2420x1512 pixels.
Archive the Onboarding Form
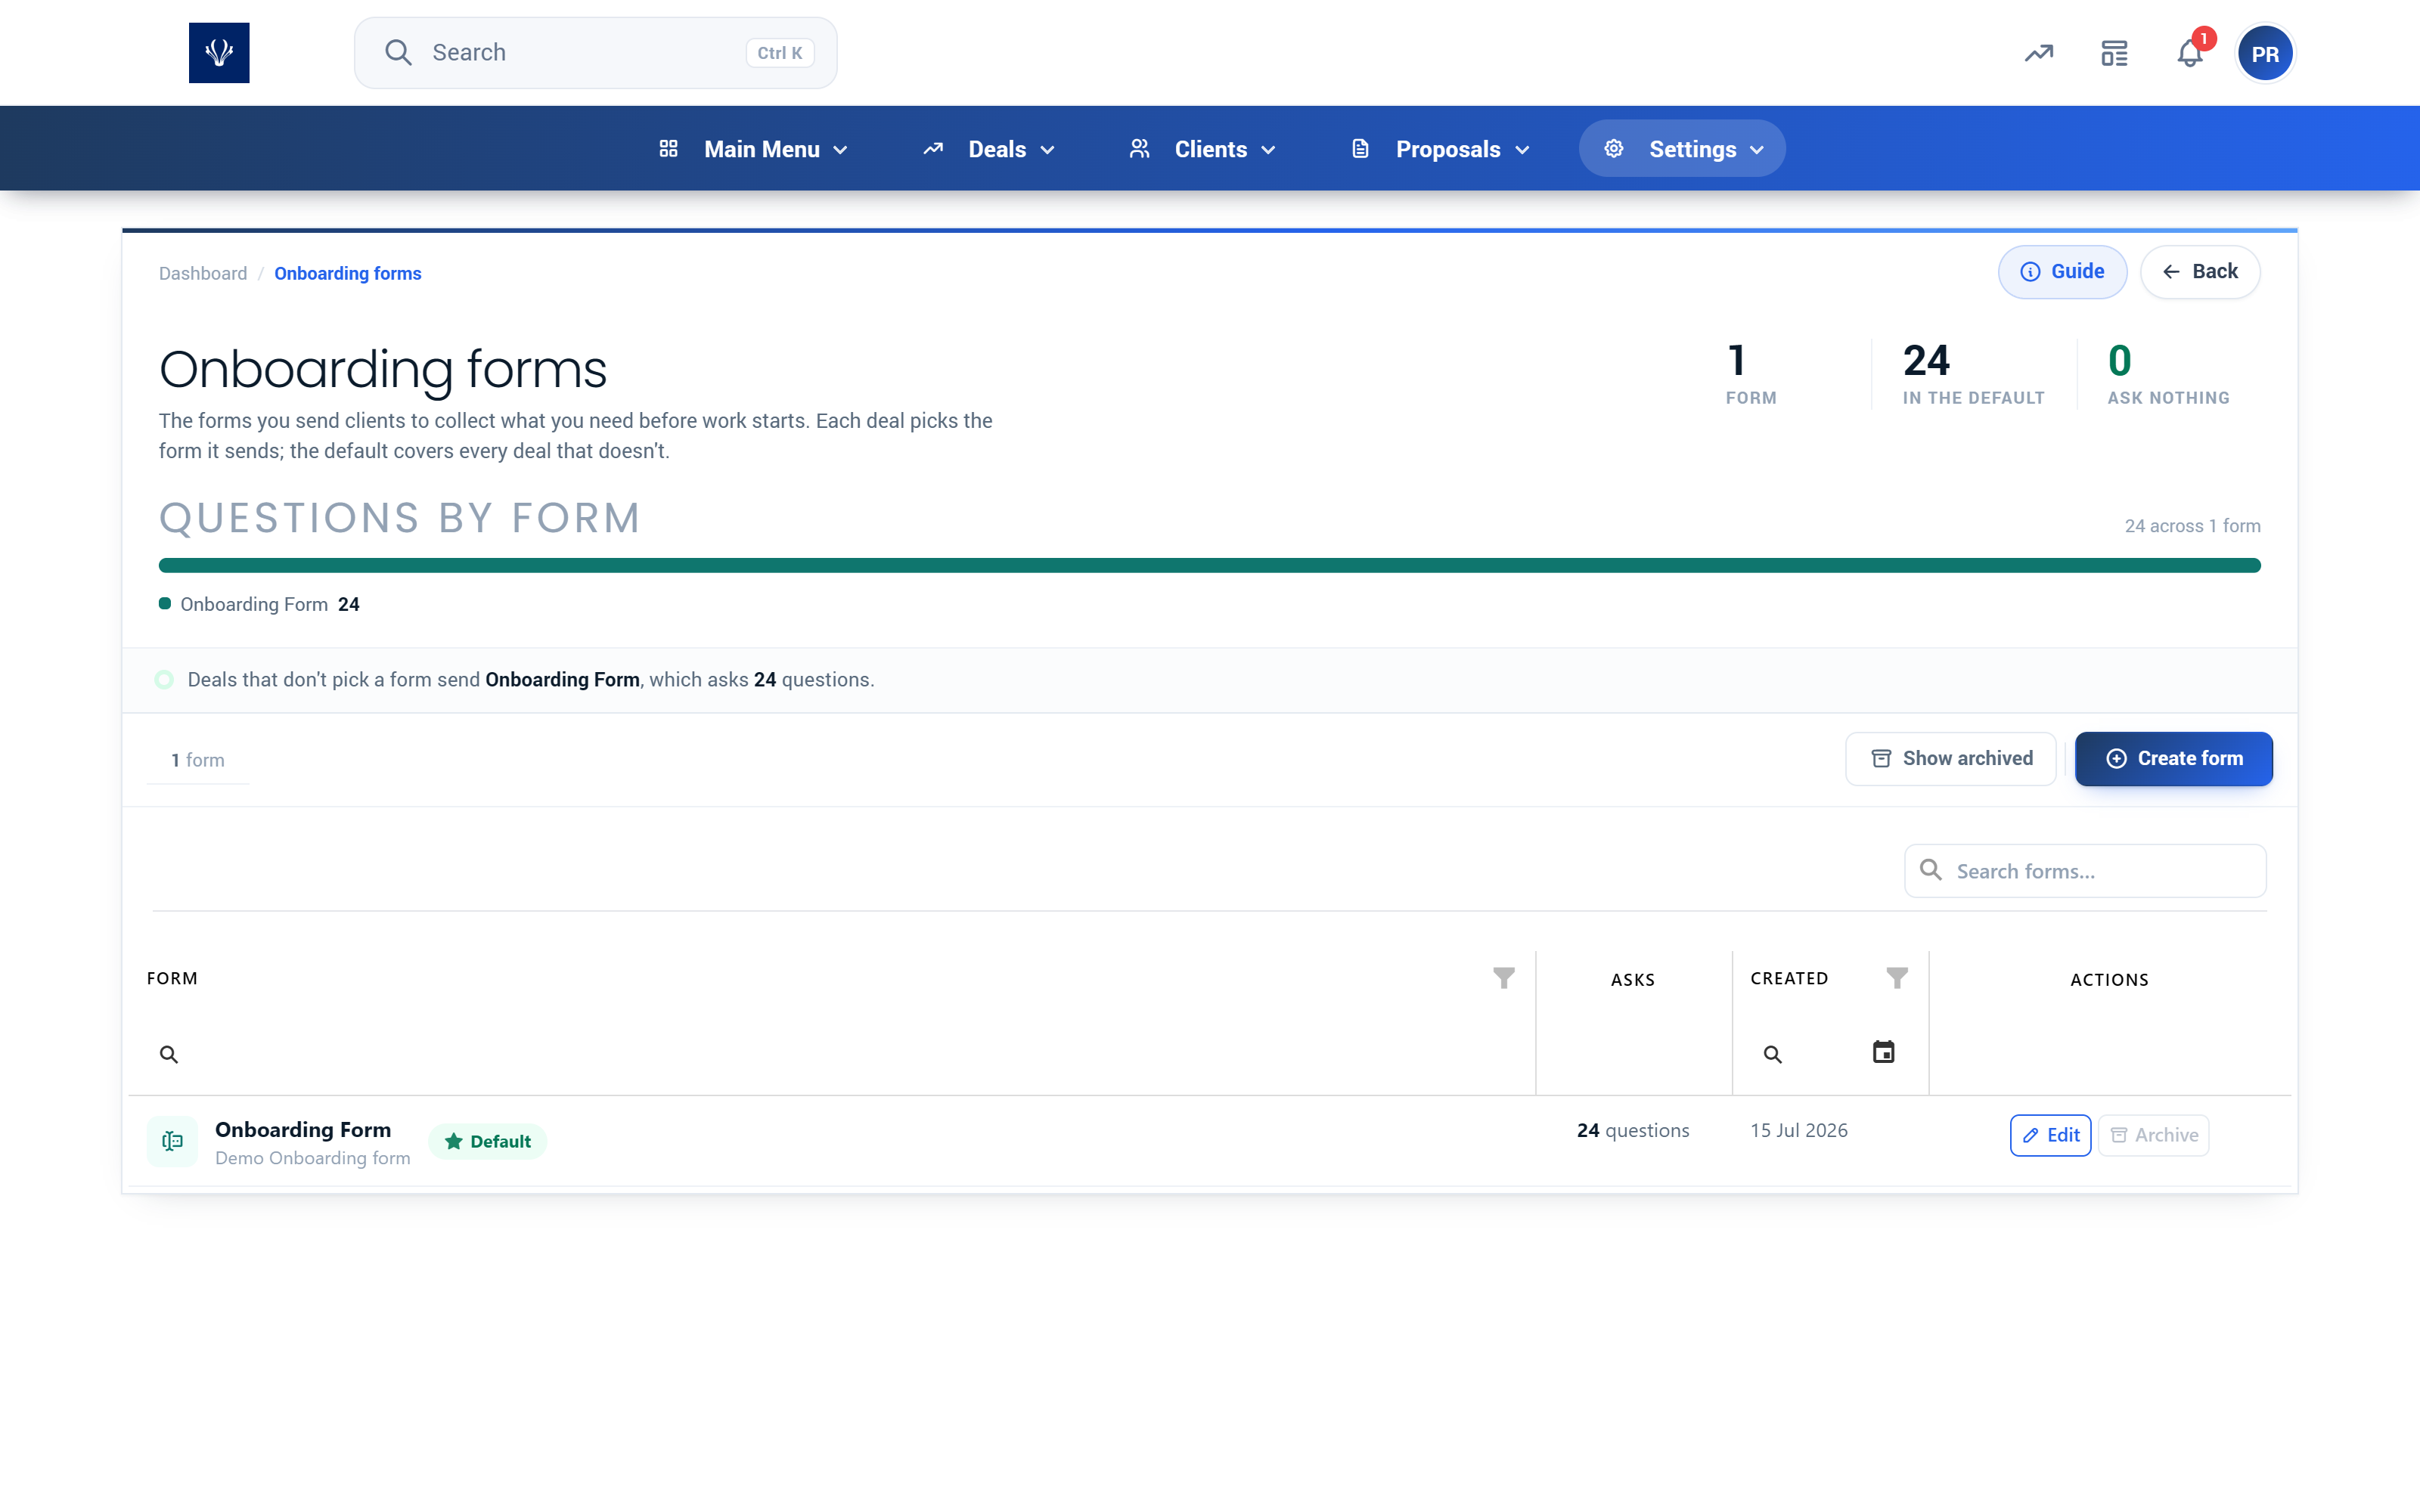[2154, 1135]
